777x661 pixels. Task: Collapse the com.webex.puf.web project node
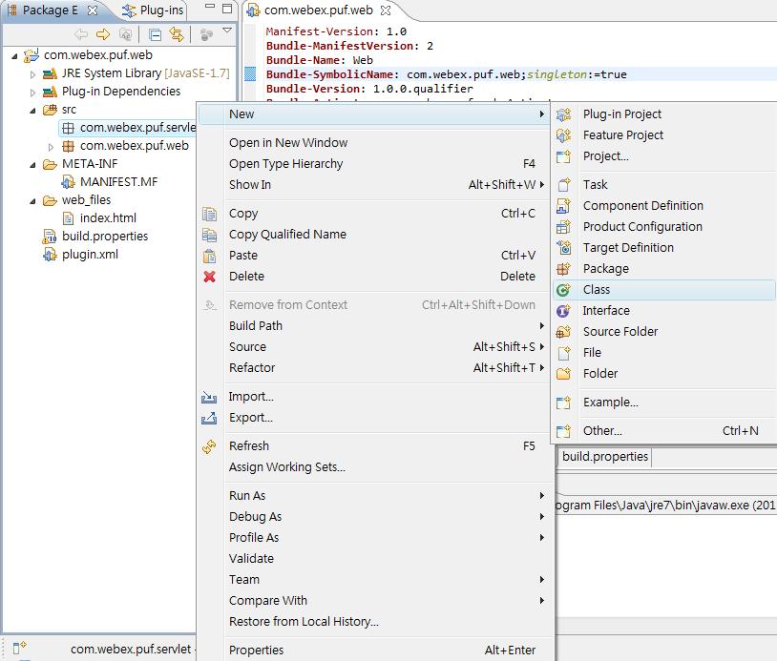15,56
